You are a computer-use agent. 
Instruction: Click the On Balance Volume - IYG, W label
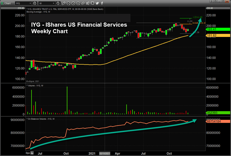point(40,119)
